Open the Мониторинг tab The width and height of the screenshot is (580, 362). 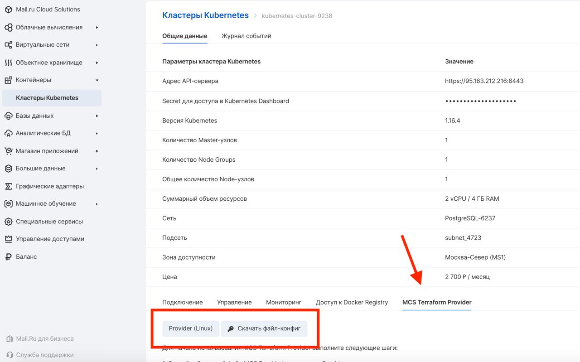(284, 302)
